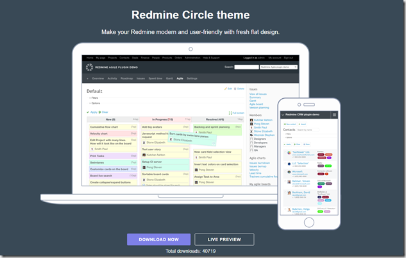Open the View all issues link
406x258 pixels.
[x=258, y=94]
